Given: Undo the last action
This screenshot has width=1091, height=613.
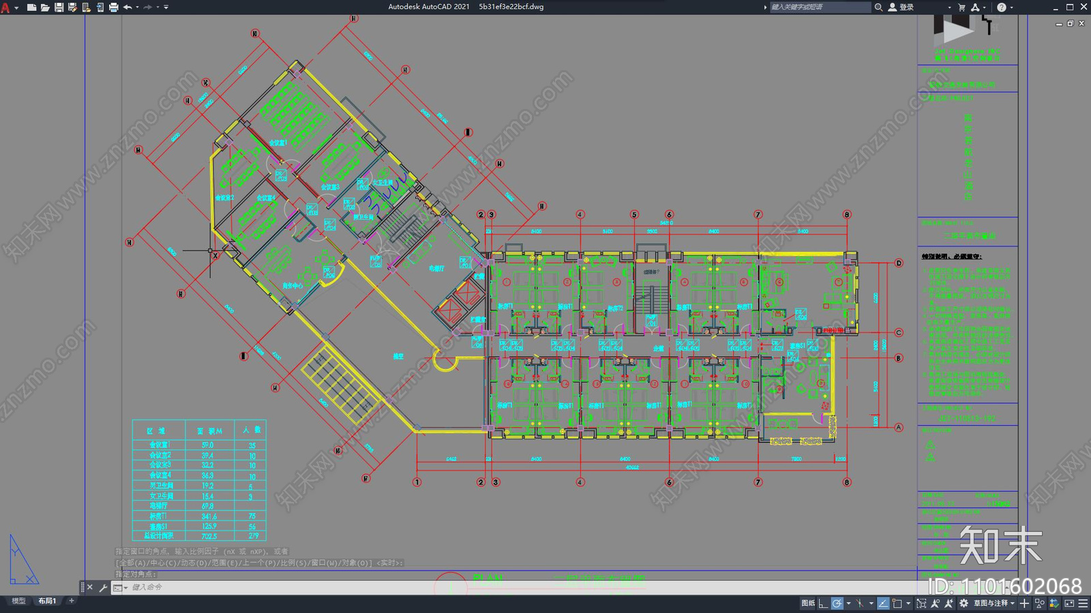Looking at the screenshot, I should 128,7.
